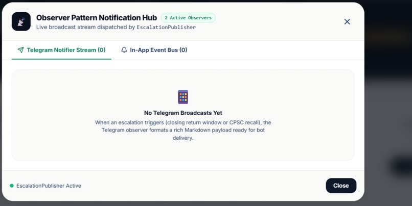The image size is (412, 206).
Task: Click the paper plane icon on Telegram tab
Action: tap(20, 50)
